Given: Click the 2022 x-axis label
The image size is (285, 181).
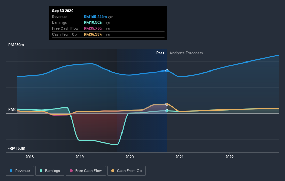Looking at the screenshot, I should (x=229, y=157).
